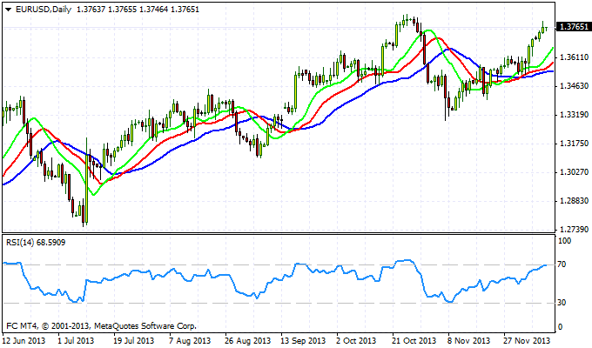Click the 1.27390 price scale label
The image size is (592, 348).
coord(575,229)
